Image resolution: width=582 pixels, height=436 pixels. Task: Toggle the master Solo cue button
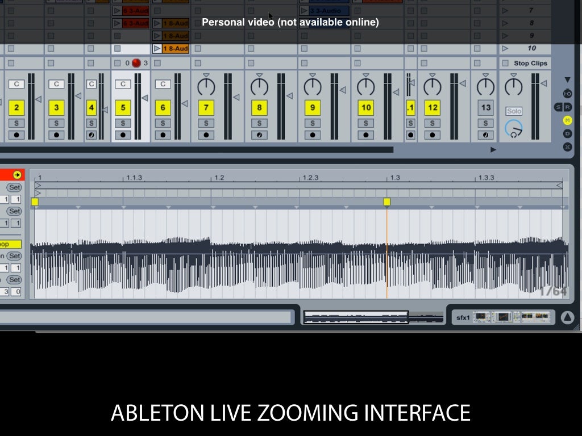(514, 111)
